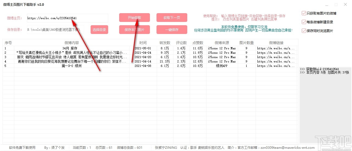Click repost count 21.3万

point(165,61)
